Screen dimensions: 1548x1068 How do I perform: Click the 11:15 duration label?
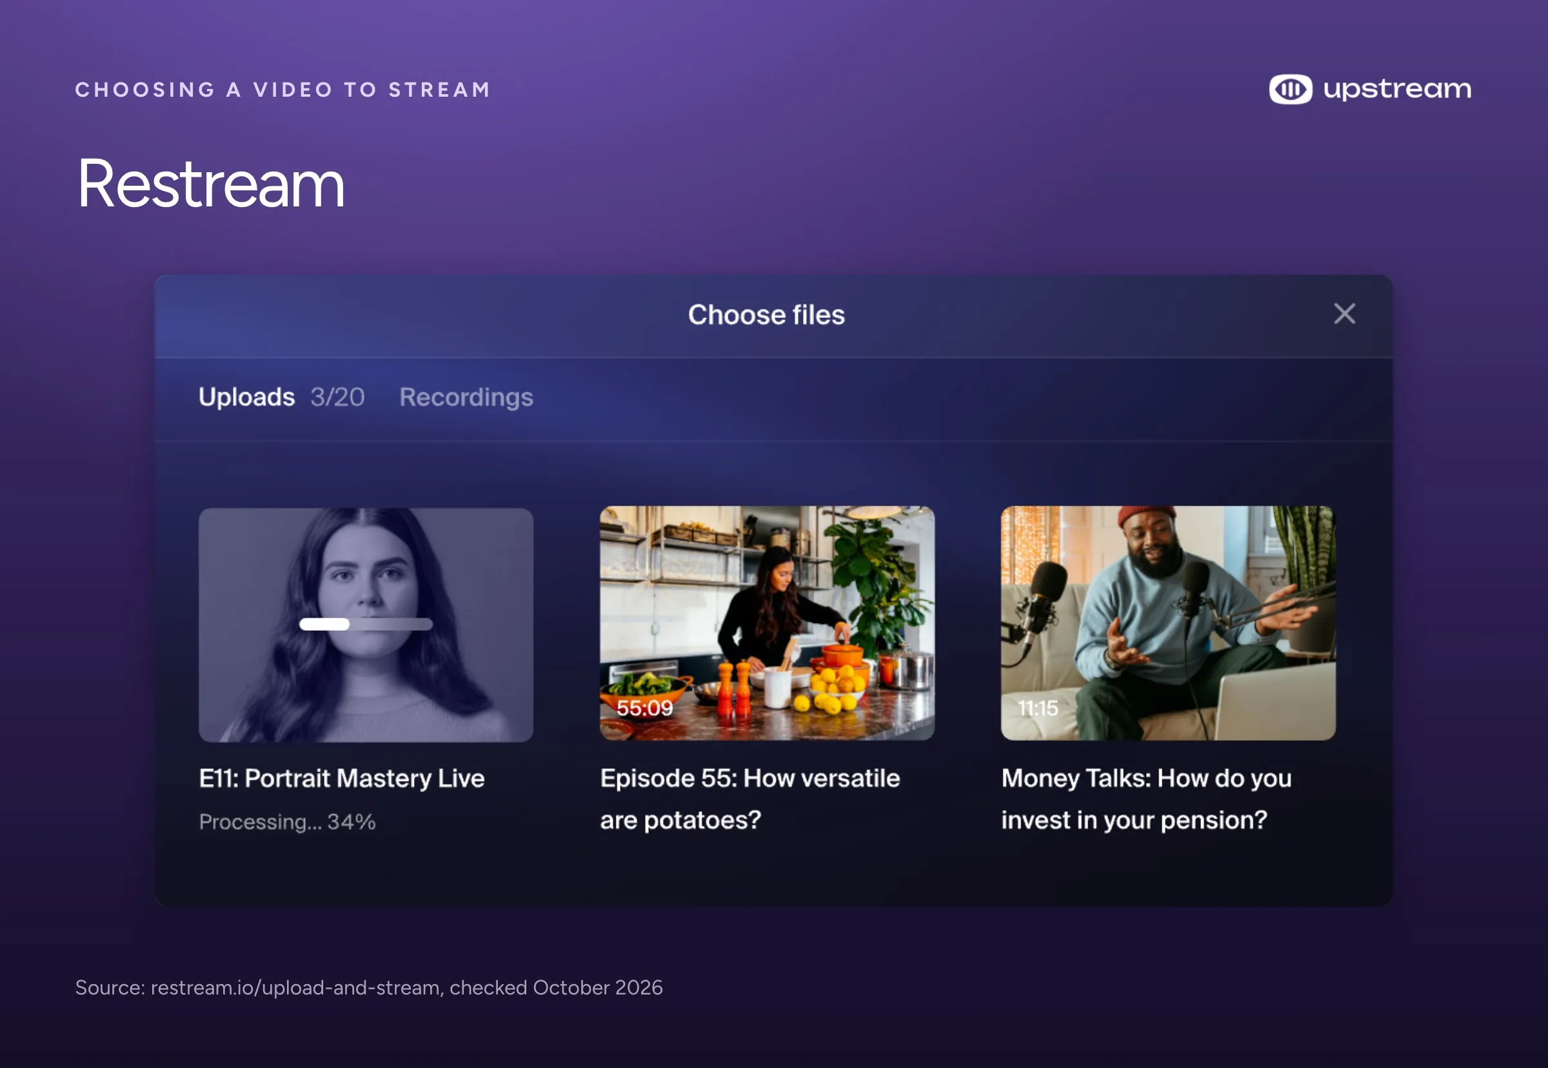[1037, 708]
